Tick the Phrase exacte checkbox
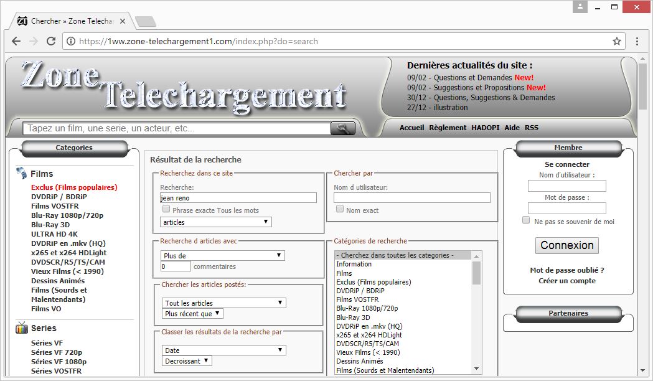This screenshot has height=381, width=653. coord(166,209)
